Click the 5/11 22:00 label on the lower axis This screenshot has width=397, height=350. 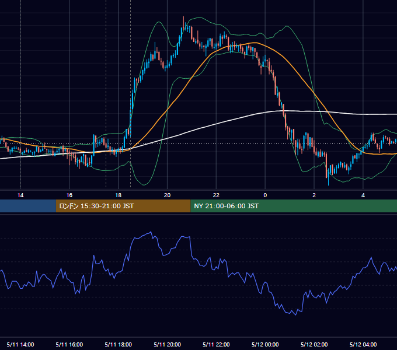(216, 344)
